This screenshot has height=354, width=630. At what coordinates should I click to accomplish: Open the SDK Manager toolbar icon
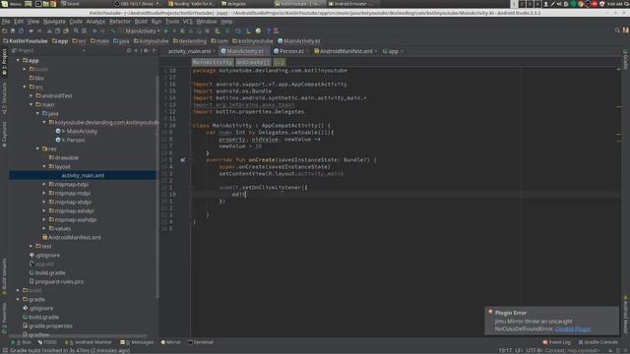pos(248,30)
